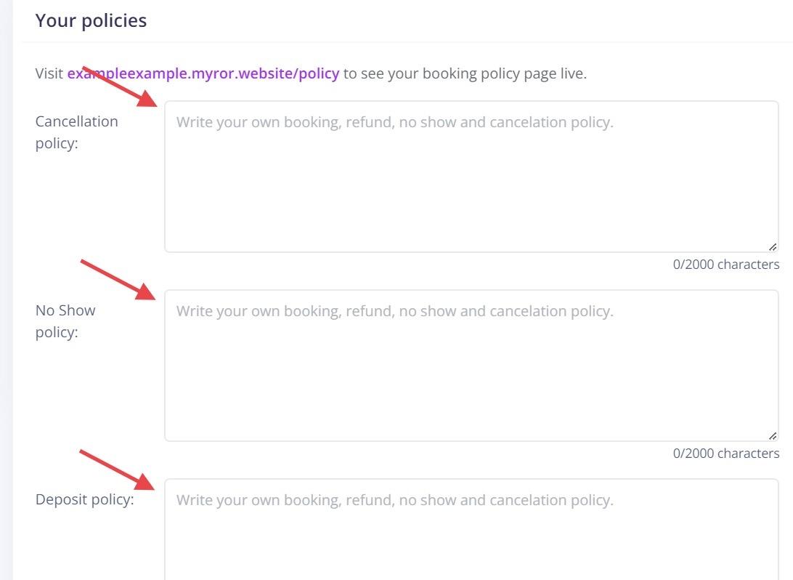Click the character counter under No Show policy
Image resolution: width=793 pixels, height=580 pixels.
[725, 454]
